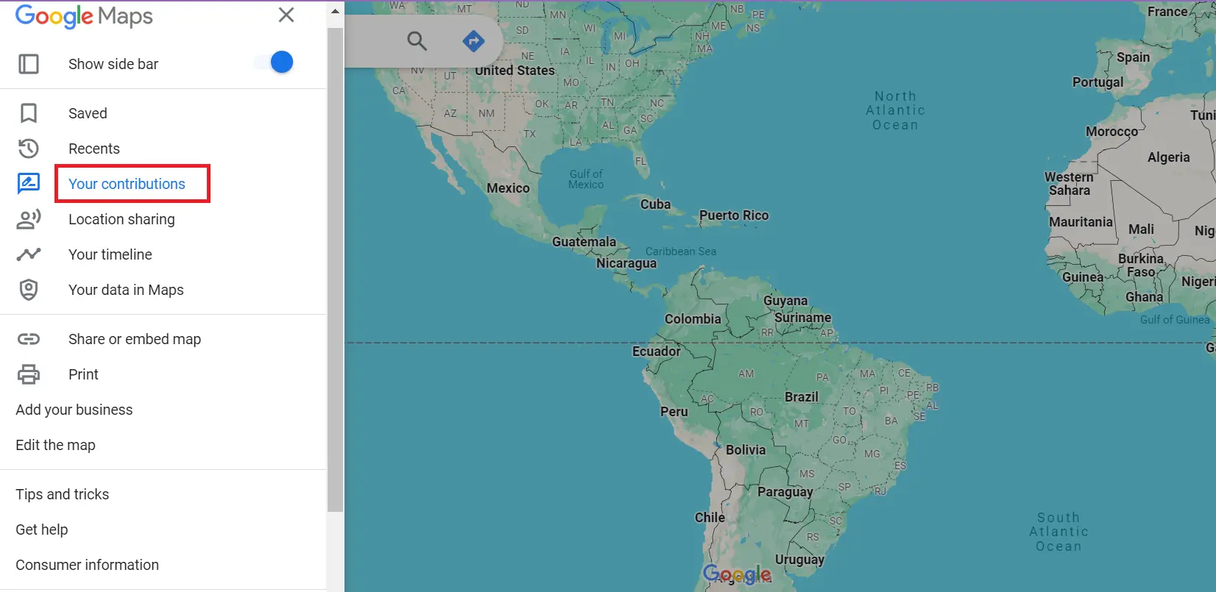1216x592 pixels.
Task: Click the North Atlantic Ocean label
Action: pos(895,110)
